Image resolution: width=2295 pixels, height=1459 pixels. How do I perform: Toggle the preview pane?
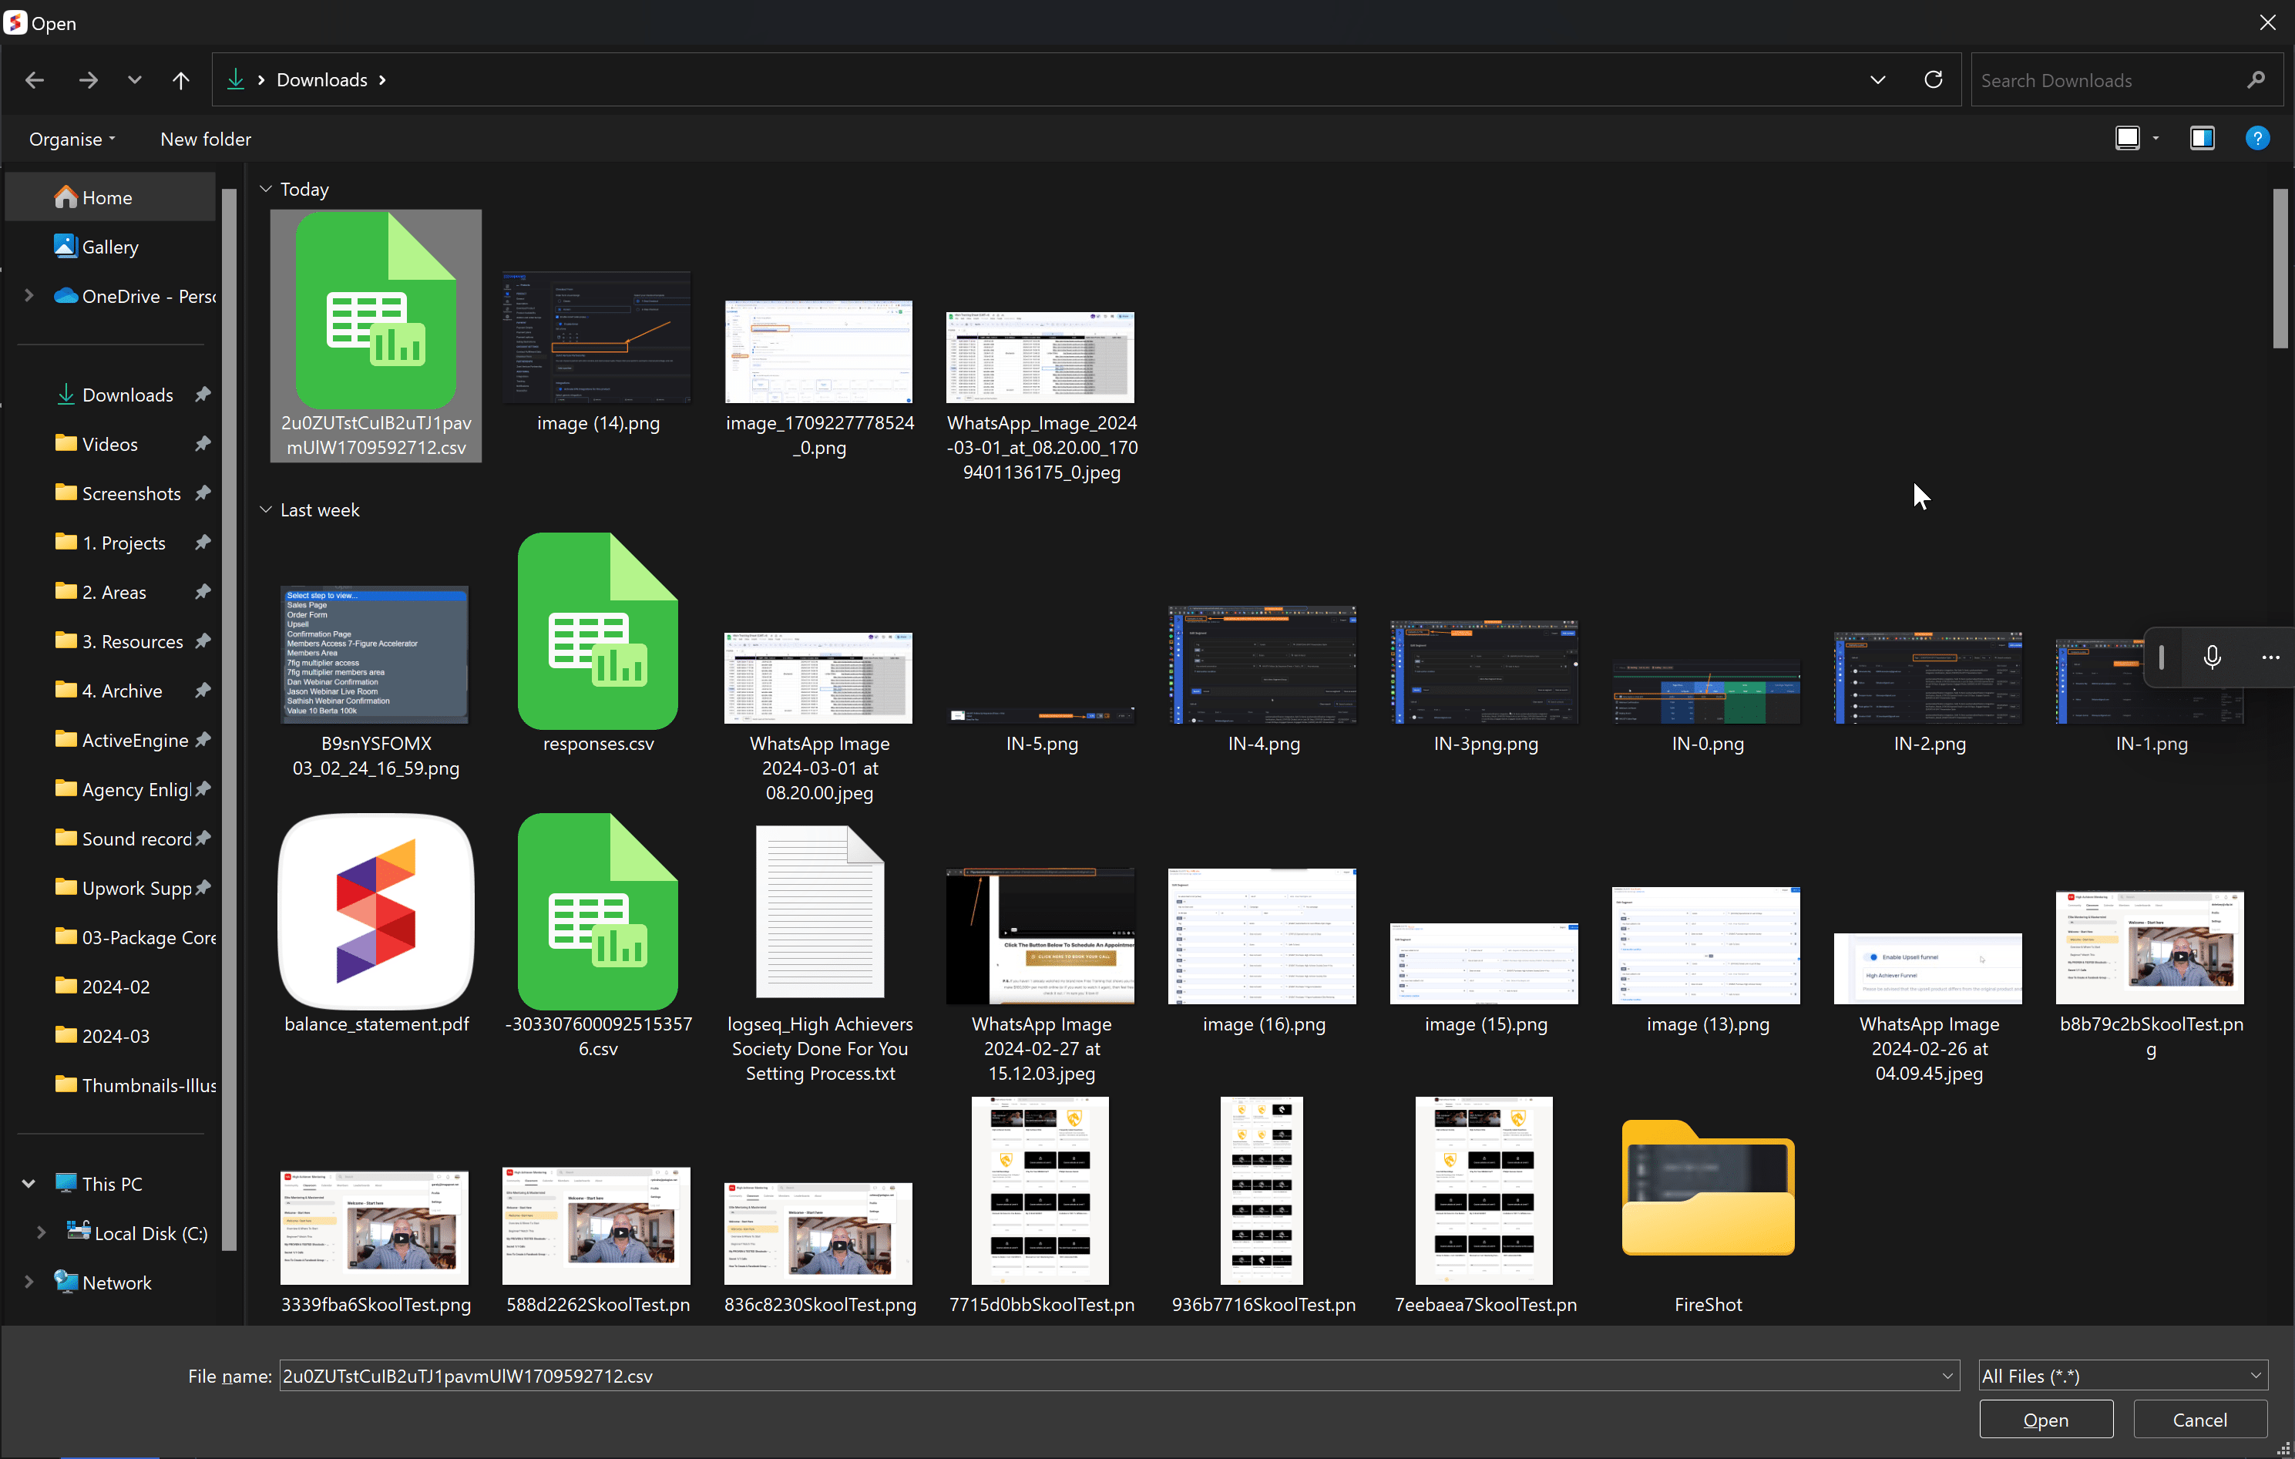click(x=2202, y=137)
